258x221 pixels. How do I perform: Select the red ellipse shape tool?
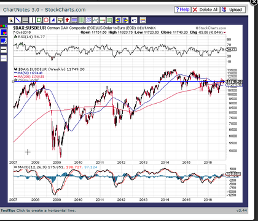(x=46, y=20)
